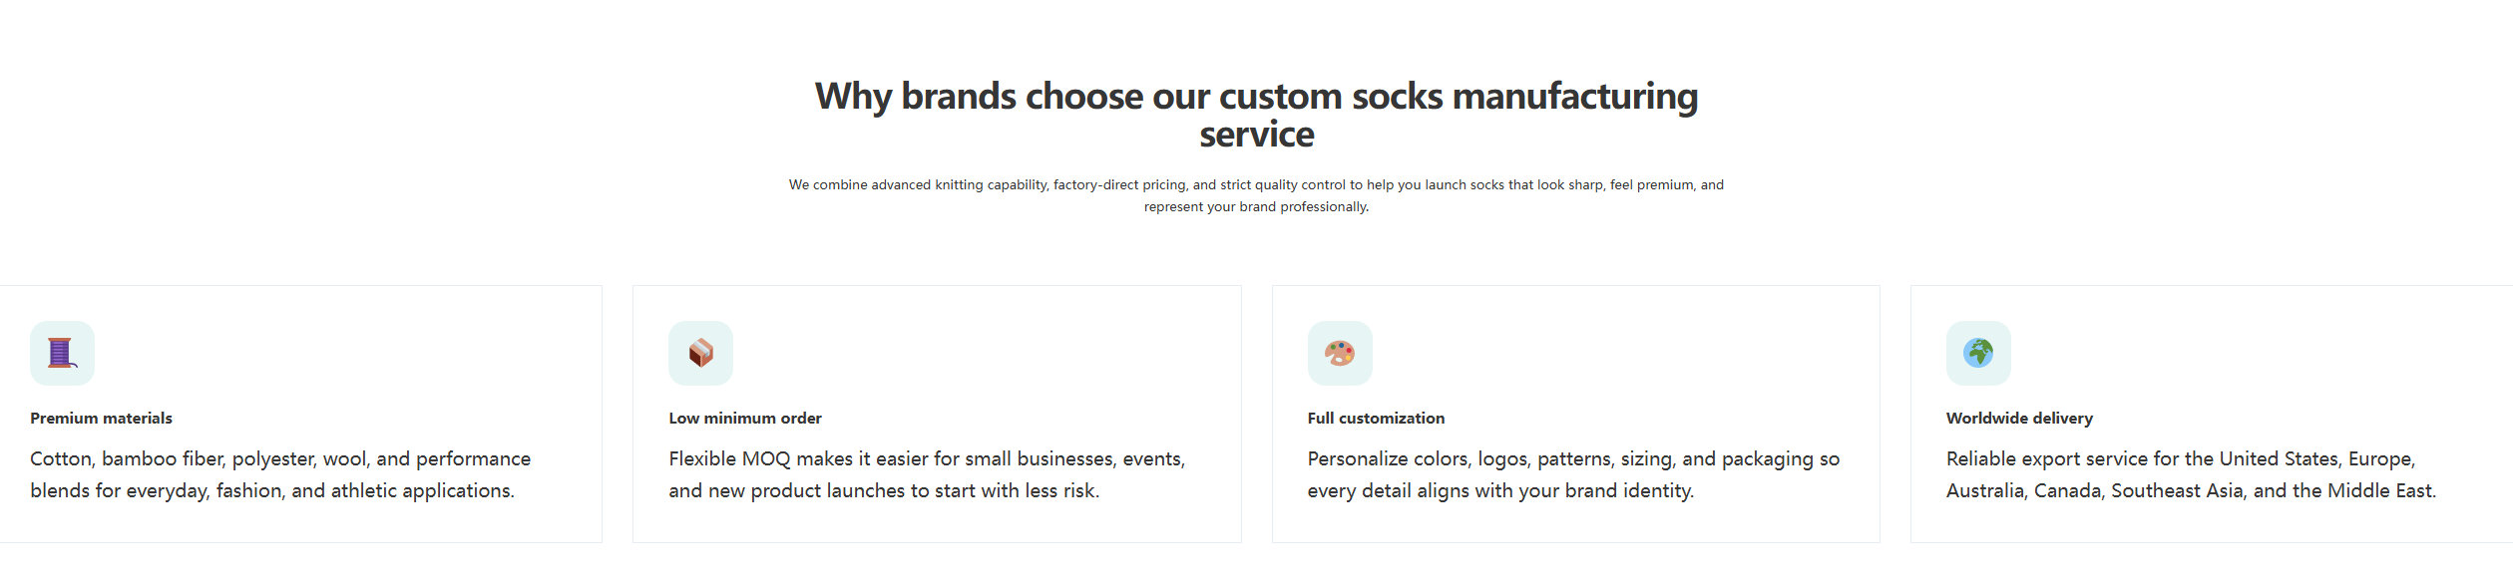Click the subtitle about advanced knitting capability
Image resolution: width=2513 pixels, height=584 pixels.
pyautogui.click(x=1256, y=185)
